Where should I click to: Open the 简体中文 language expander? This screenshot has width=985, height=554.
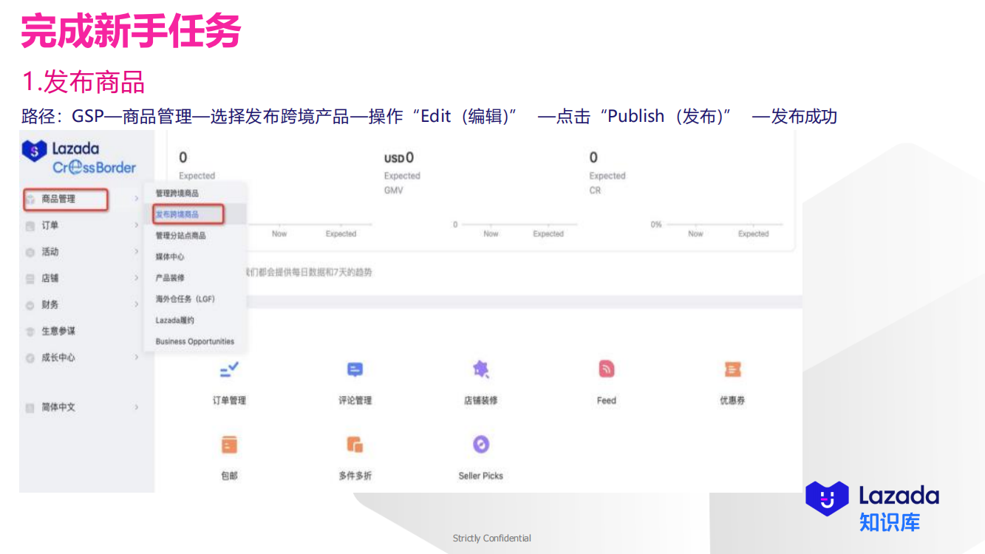coord(136,407)
